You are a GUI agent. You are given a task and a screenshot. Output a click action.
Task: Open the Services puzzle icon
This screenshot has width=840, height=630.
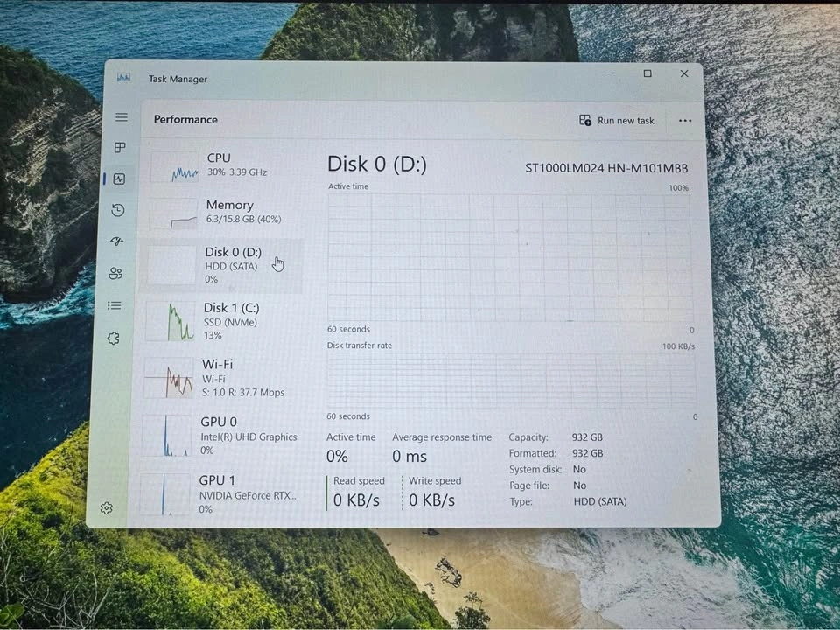coord(113,339)
